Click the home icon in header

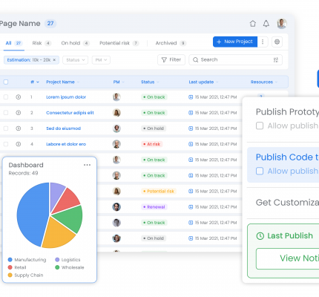253,24
